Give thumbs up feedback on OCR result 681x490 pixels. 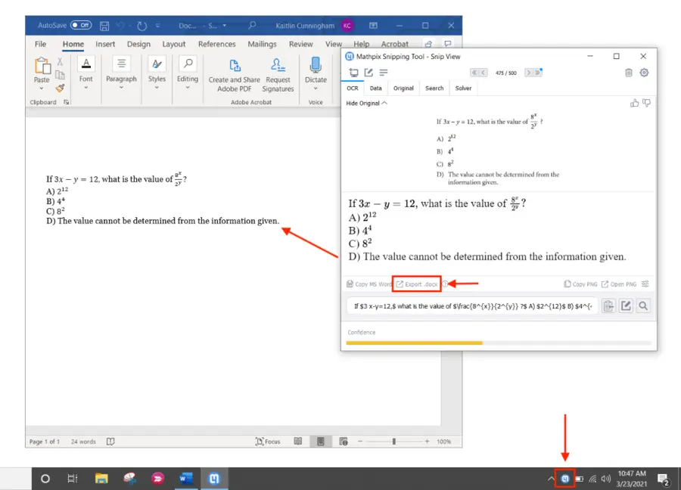[634, 103]
